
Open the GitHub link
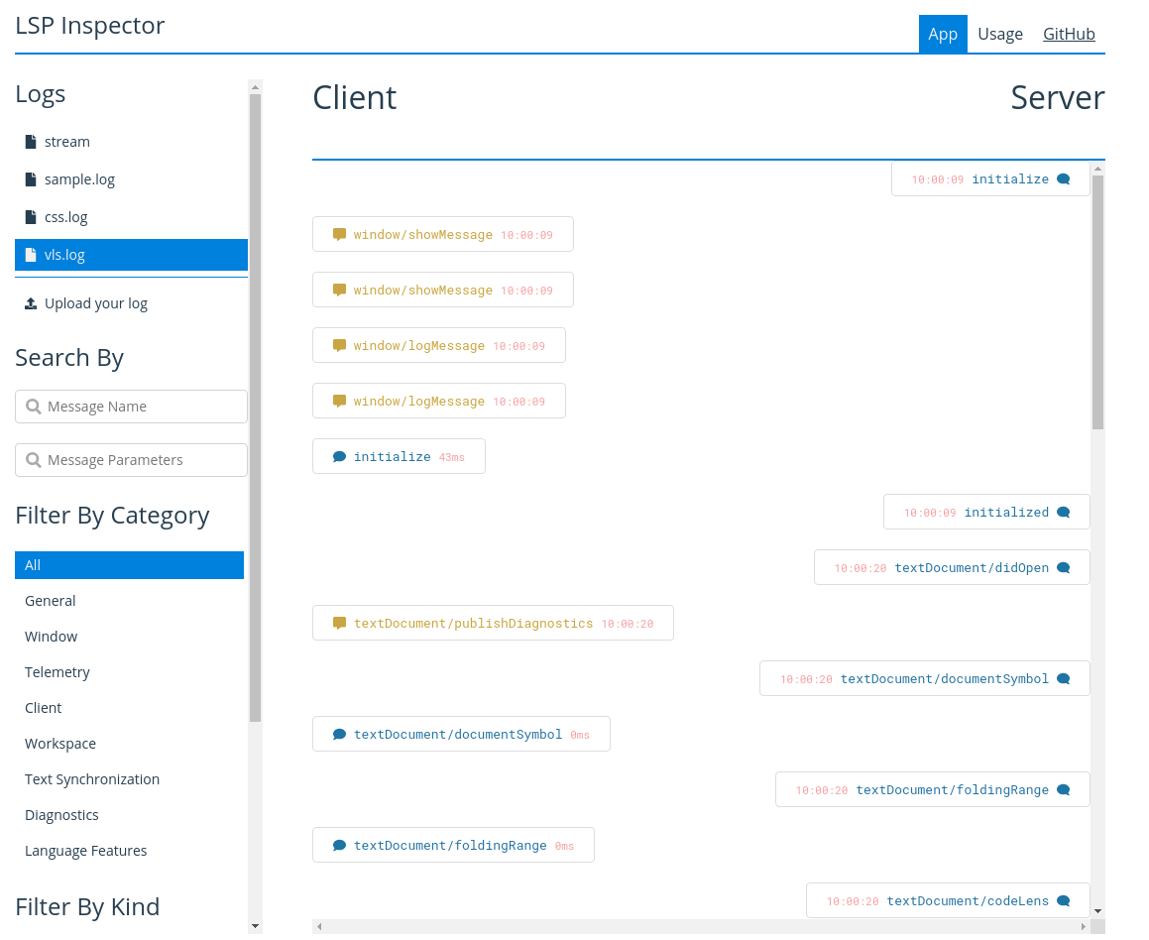click(1069, 34)
